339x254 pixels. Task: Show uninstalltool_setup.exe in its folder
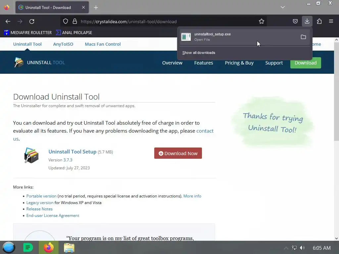[303, 37]
